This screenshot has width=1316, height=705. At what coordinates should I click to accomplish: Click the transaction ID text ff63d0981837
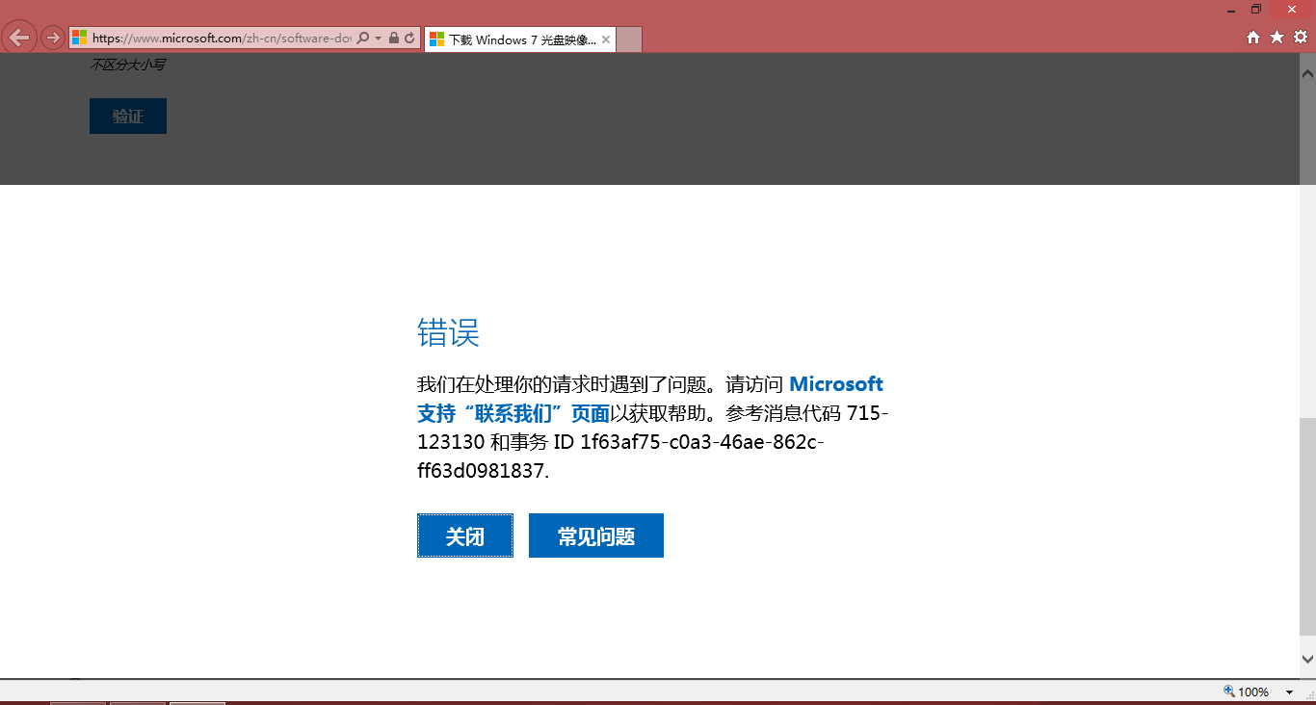click(x=481, y=472)
